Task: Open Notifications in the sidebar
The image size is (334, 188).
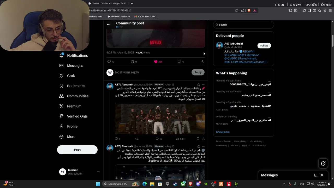Action: [74, 56]
